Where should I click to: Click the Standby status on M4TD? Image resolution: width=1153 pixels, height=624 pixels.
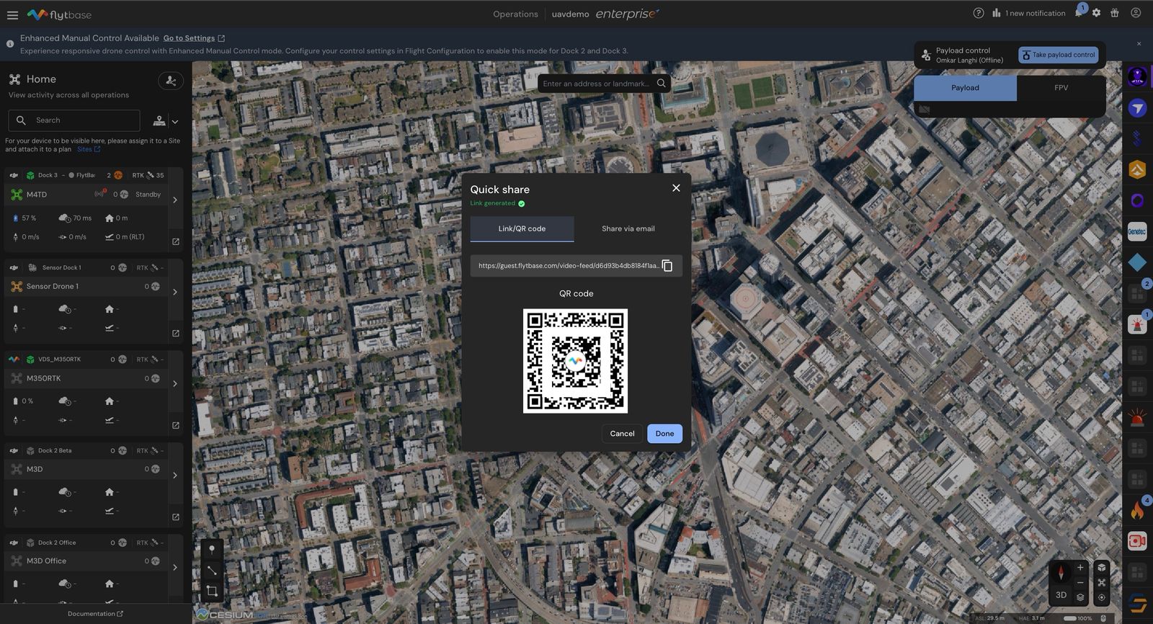point(148,195)
